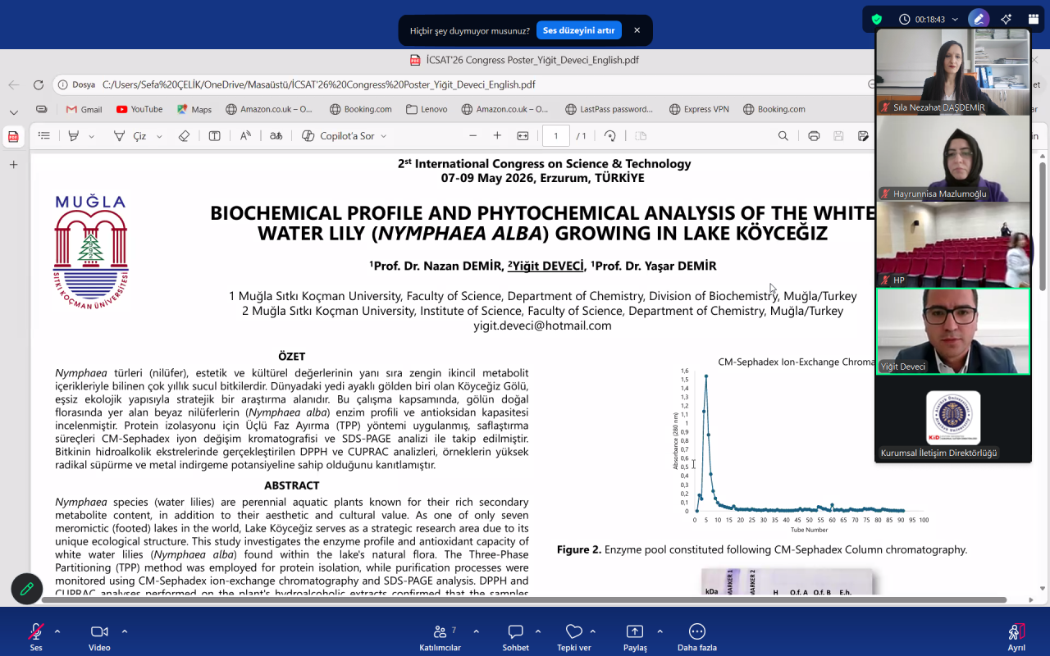This screenshot has height=656, width=1050.
Task: Open the Sohbet chat panel
Action: coord(516,636)
